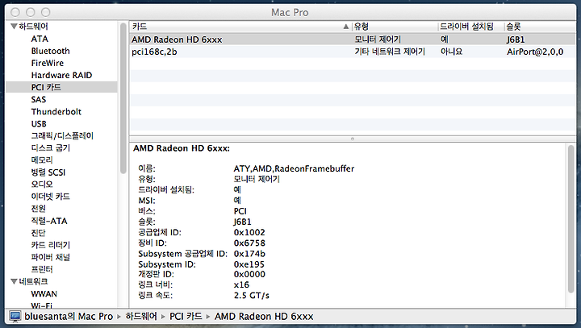Click the 하드웨어 category label
Image resolution: width=581 pixels, height=328 pixels.
33,27
